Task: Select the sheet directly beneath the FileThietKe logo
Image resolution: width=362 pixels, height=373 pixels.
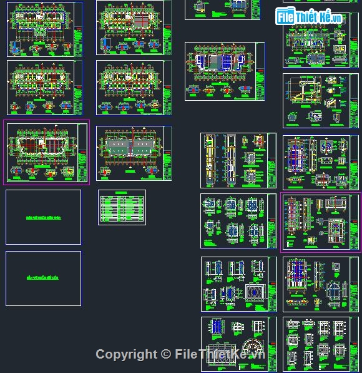Action: (x=320, y=41)
